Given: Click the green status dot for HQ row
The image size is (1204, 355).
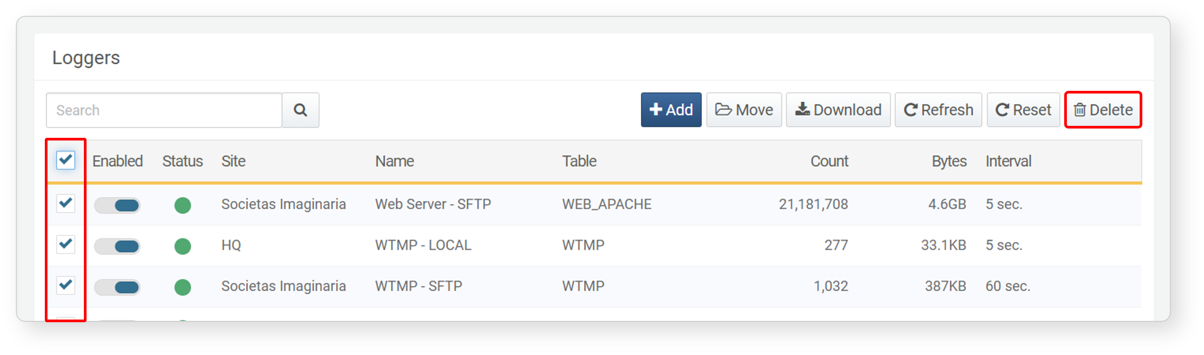Looking at the screenshot, I should click(183, 246).
